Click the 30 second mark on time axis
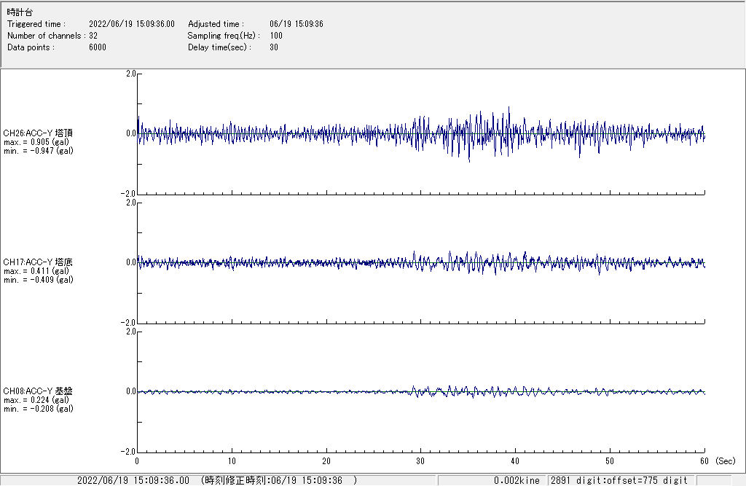 tap(420, 461)
